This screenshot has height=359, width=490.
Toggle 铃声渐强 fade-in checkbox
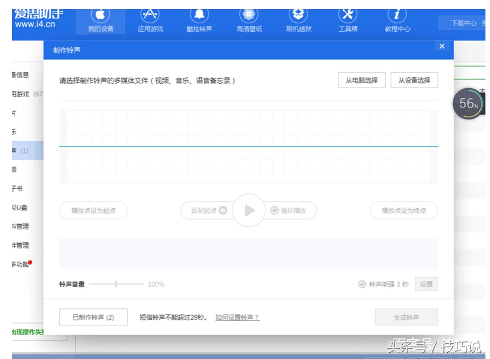click(x=362, y=284)
